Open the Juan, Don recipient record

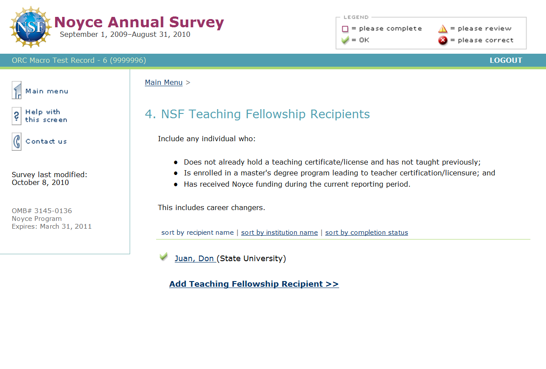coord(195,259)
